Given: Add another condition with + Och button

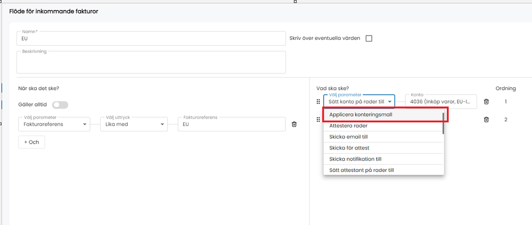Looking at the screenshot, I should [x=31, y=143].
